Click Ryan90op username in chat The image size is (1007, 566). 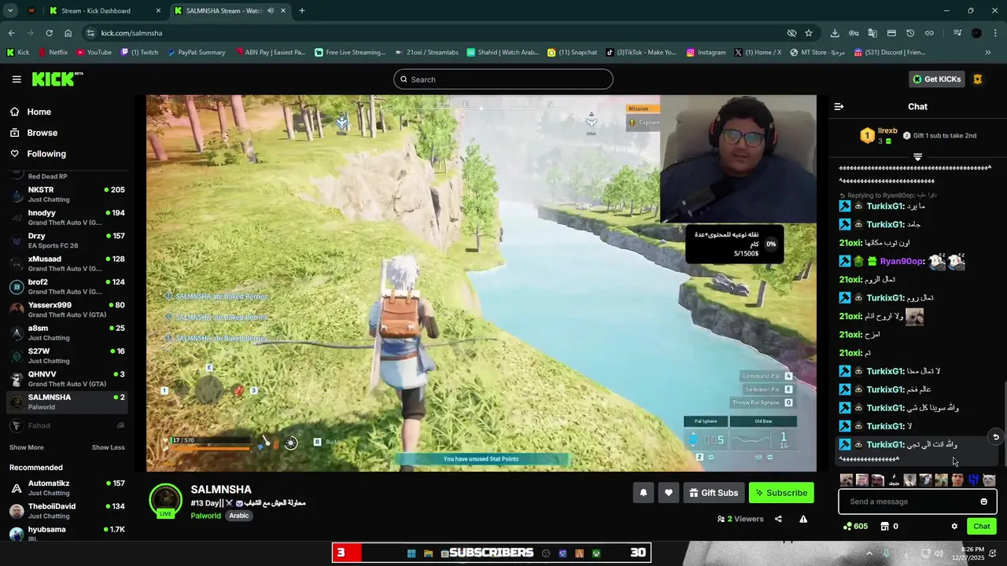902,262
